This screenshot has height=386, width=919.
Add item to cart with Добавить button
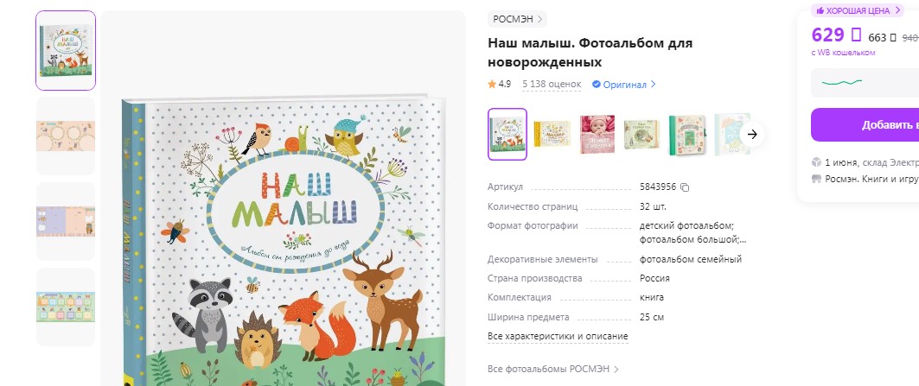point(865,124)
